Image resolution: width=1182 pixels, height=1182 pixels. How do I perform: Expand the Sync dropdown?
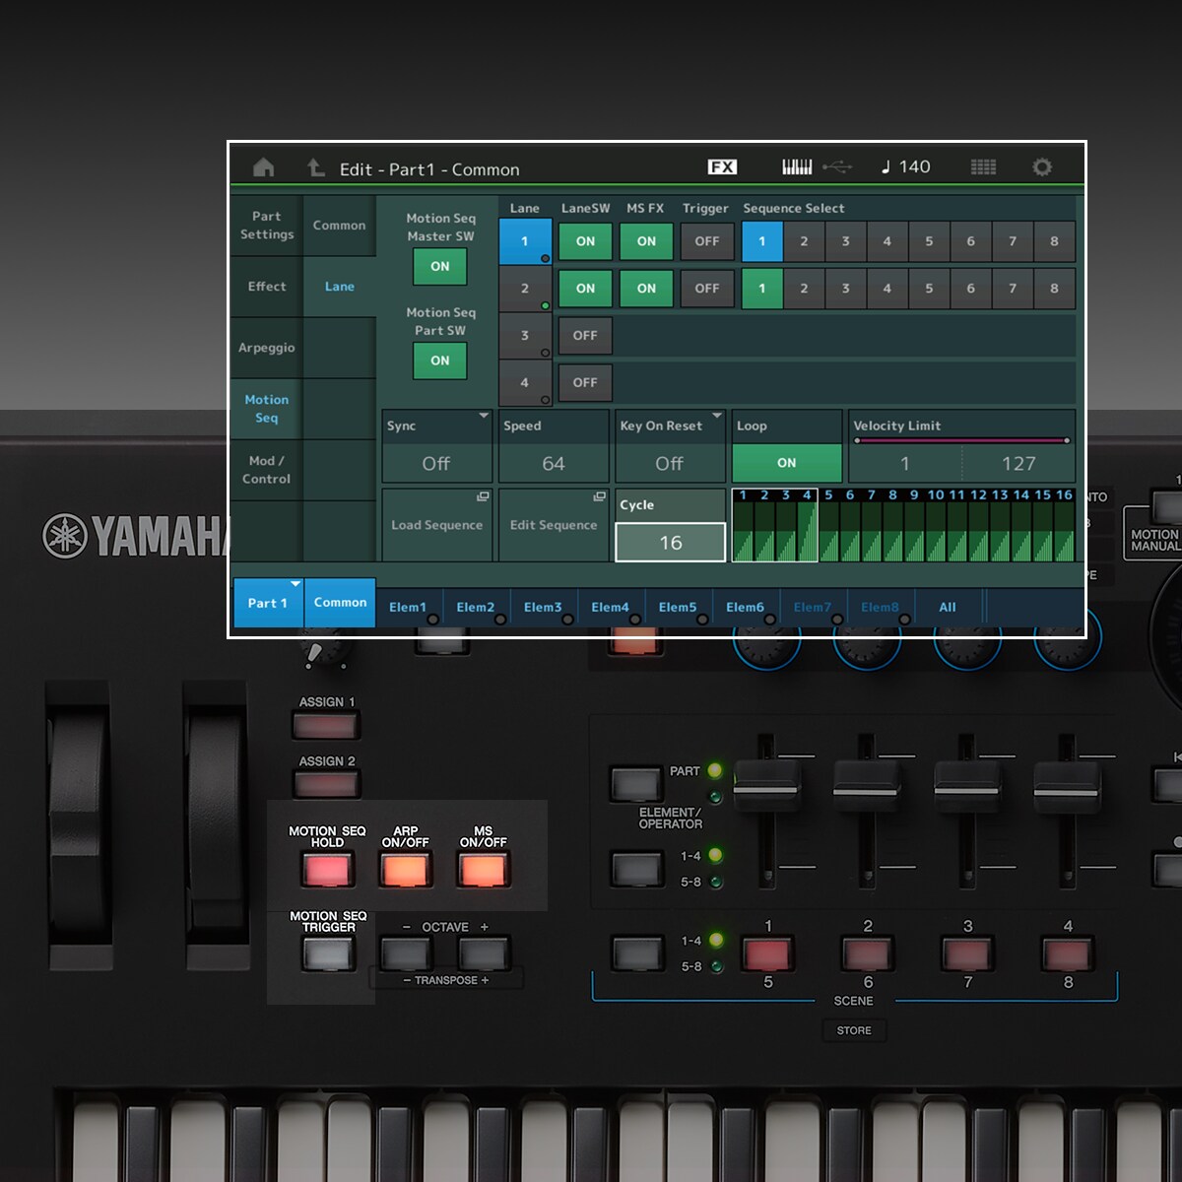click(x=436, y=427)
